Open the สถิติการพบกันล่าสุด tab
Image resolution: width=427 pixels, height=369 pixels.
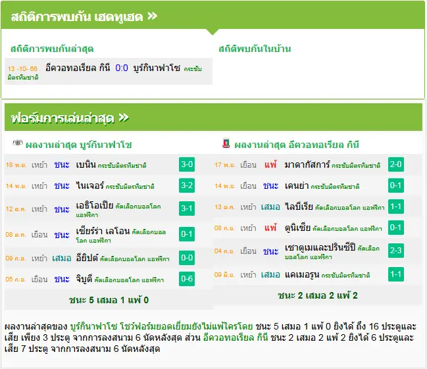pos(52,49)
